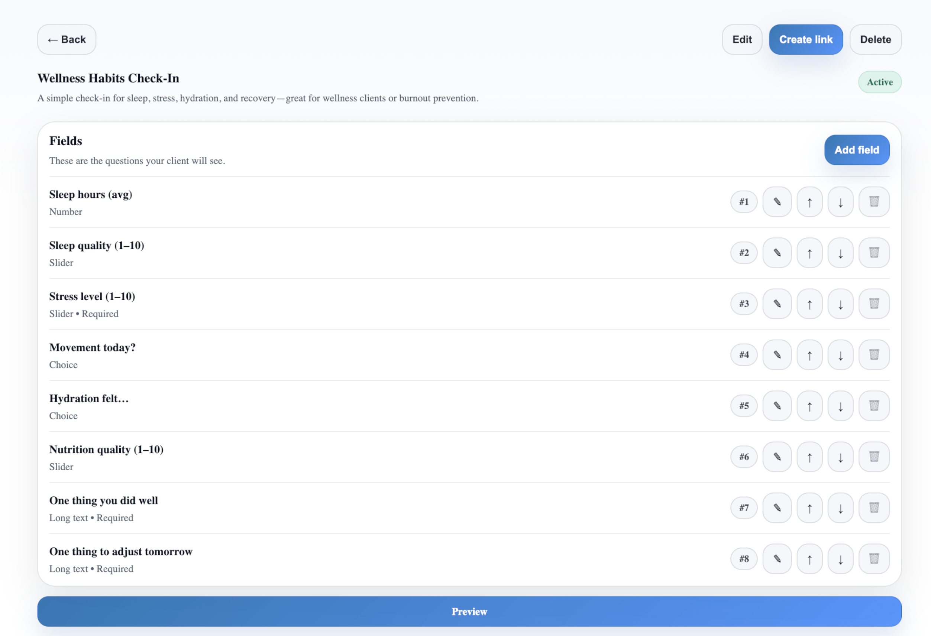Move the Sleep quality field down
The image size is (931, 636).
click(840, 253)
